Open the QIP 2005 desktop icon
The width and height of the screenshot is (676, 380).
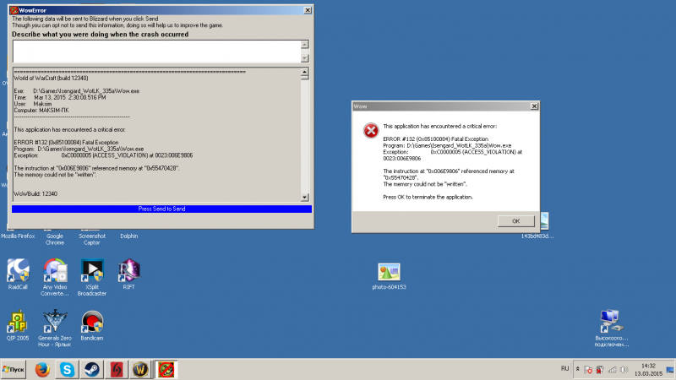tap(18, 321)
